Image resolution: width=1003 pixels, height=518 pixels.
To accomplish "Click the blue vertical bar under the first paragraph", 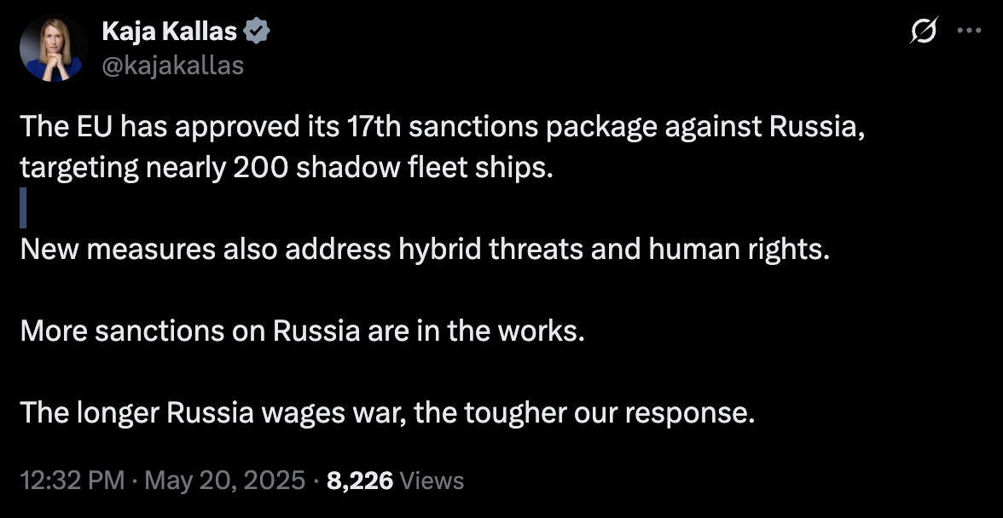I will click(23, 209).
